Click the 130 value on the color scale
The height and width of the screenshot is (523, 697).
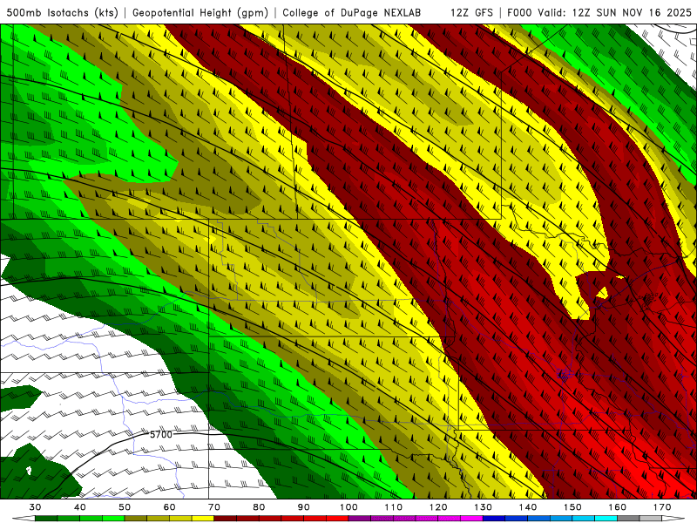click(483, 507)
